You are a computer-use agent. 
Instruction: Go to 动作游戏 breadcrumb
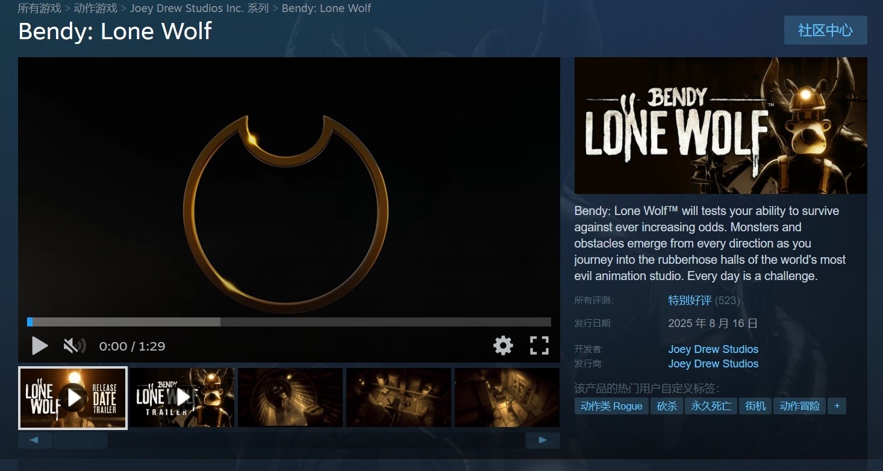[x=95, y=8]
